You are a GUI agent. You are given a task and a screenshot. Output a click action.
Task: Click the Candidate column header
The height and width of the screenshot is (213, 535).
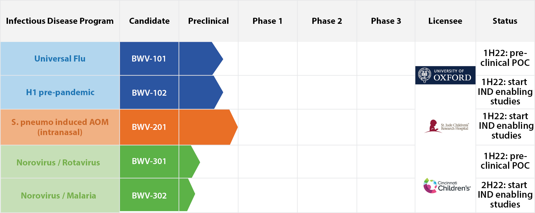(x=149, y=21)
